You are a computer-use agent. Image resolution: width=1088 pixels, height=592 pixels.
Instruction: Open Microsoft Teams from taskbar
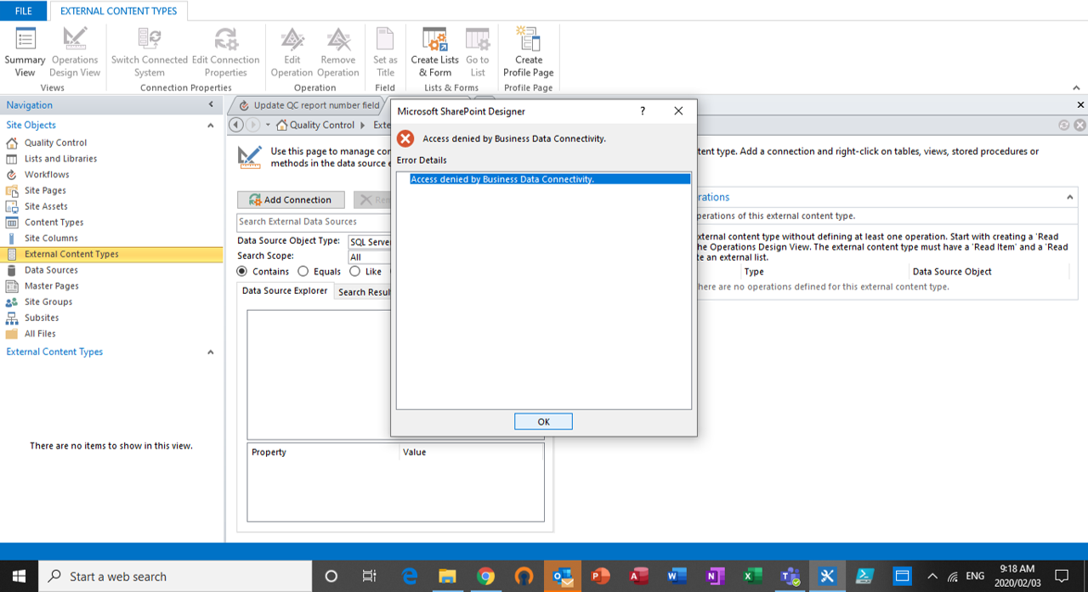click(790, 576)
